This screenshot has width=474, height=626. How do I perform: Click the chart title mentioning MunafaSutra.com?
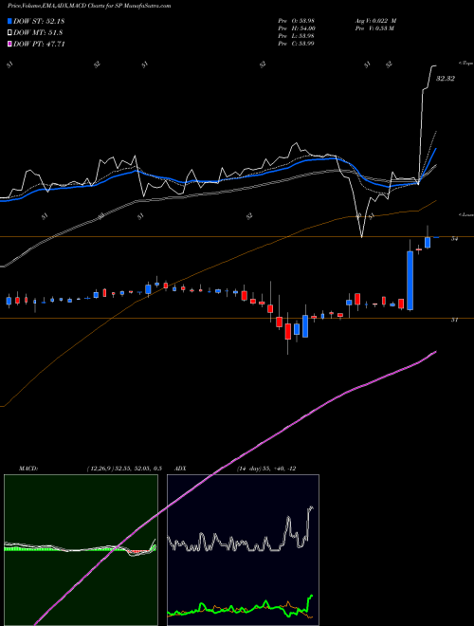[89, 6]
